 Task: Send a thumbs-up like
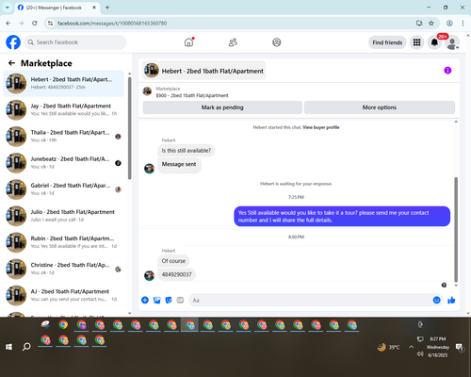[x=451, y=300]
